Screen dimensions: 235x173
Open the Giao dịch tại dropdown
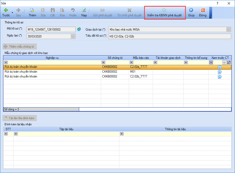[x=228, y=30]
